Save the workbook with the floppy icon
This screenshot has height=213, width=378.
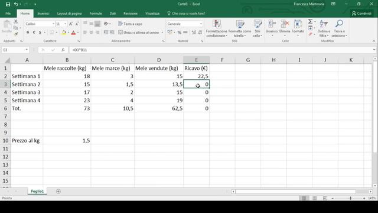pos(8,4)
